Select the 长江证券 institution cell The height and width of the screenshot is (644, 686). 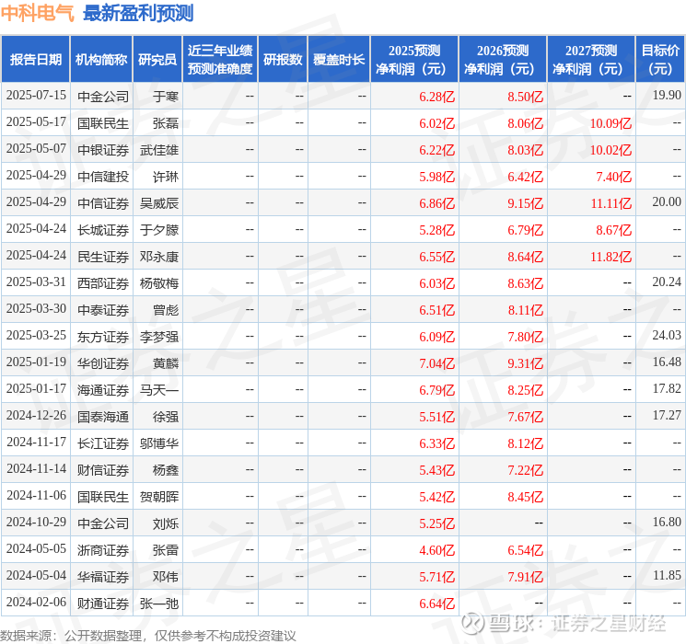103,443
